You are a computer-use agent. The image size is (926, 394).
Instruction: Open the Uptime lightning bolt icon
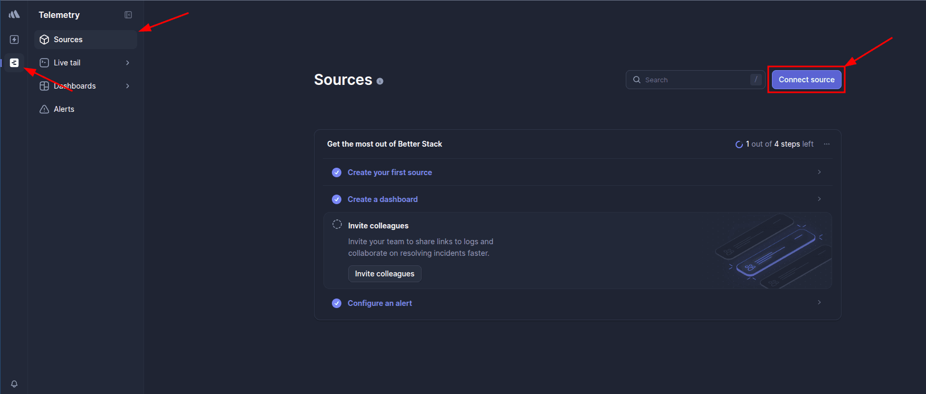14,40
